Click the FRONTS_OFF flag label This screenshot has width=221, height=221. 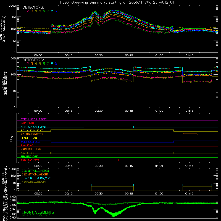point(29,156)
